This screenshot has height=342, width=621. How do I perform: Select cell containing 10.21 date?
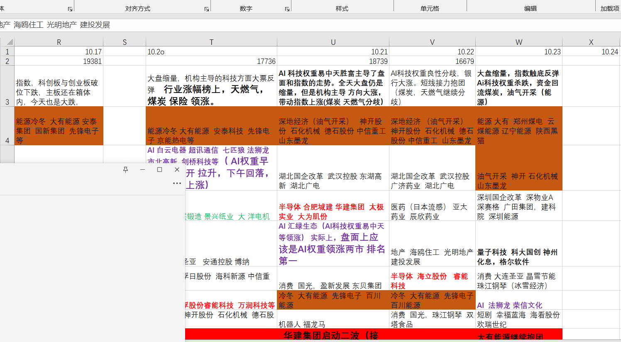click(333, 51)
